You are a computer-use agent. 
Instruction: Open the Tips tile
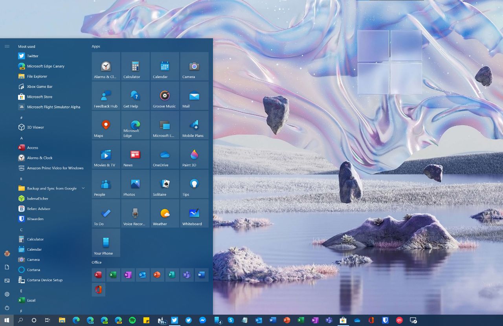(194, 184)
